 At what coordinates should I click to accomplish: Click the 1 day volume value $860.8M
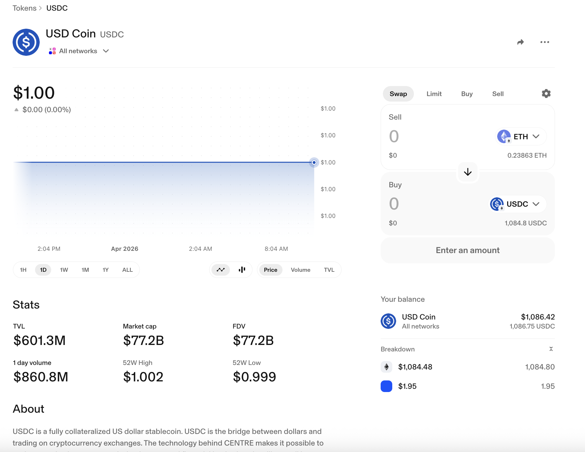click(x=41, y=377)
